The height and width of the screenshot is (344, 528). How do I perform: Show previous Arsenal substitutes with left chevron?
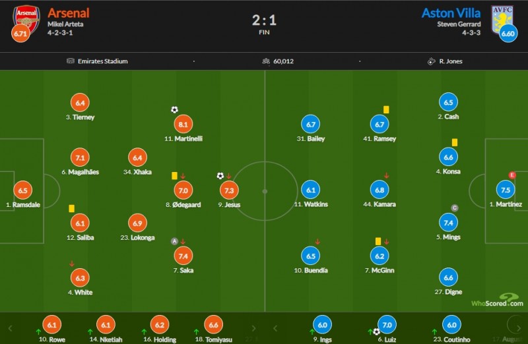pyautogui.click(x=10, y=328)
